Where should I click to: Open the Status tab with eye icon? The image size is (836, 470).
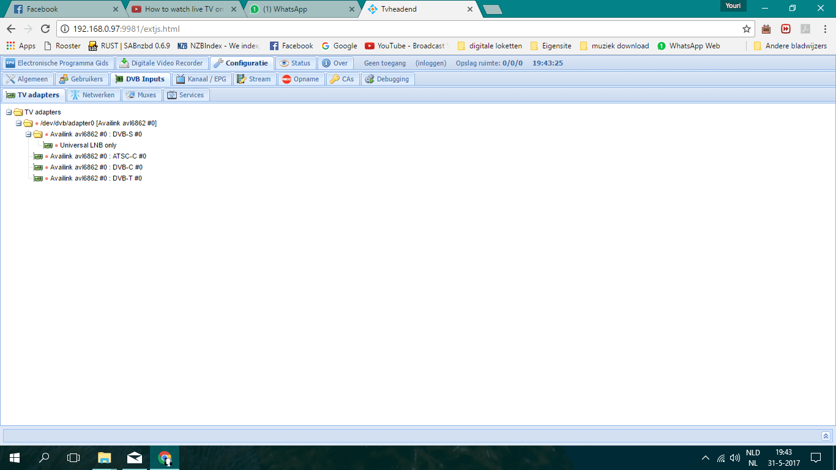(x=295, y=63)
